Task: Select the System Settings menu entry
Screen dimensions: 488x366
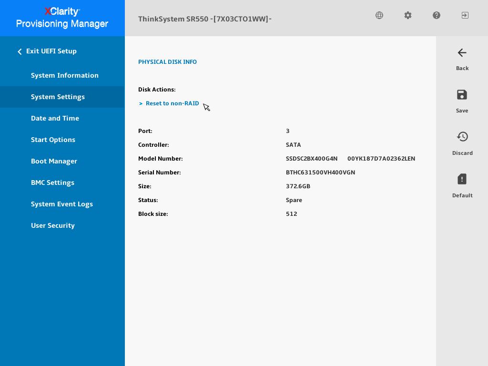Action: tap(58, 97)
